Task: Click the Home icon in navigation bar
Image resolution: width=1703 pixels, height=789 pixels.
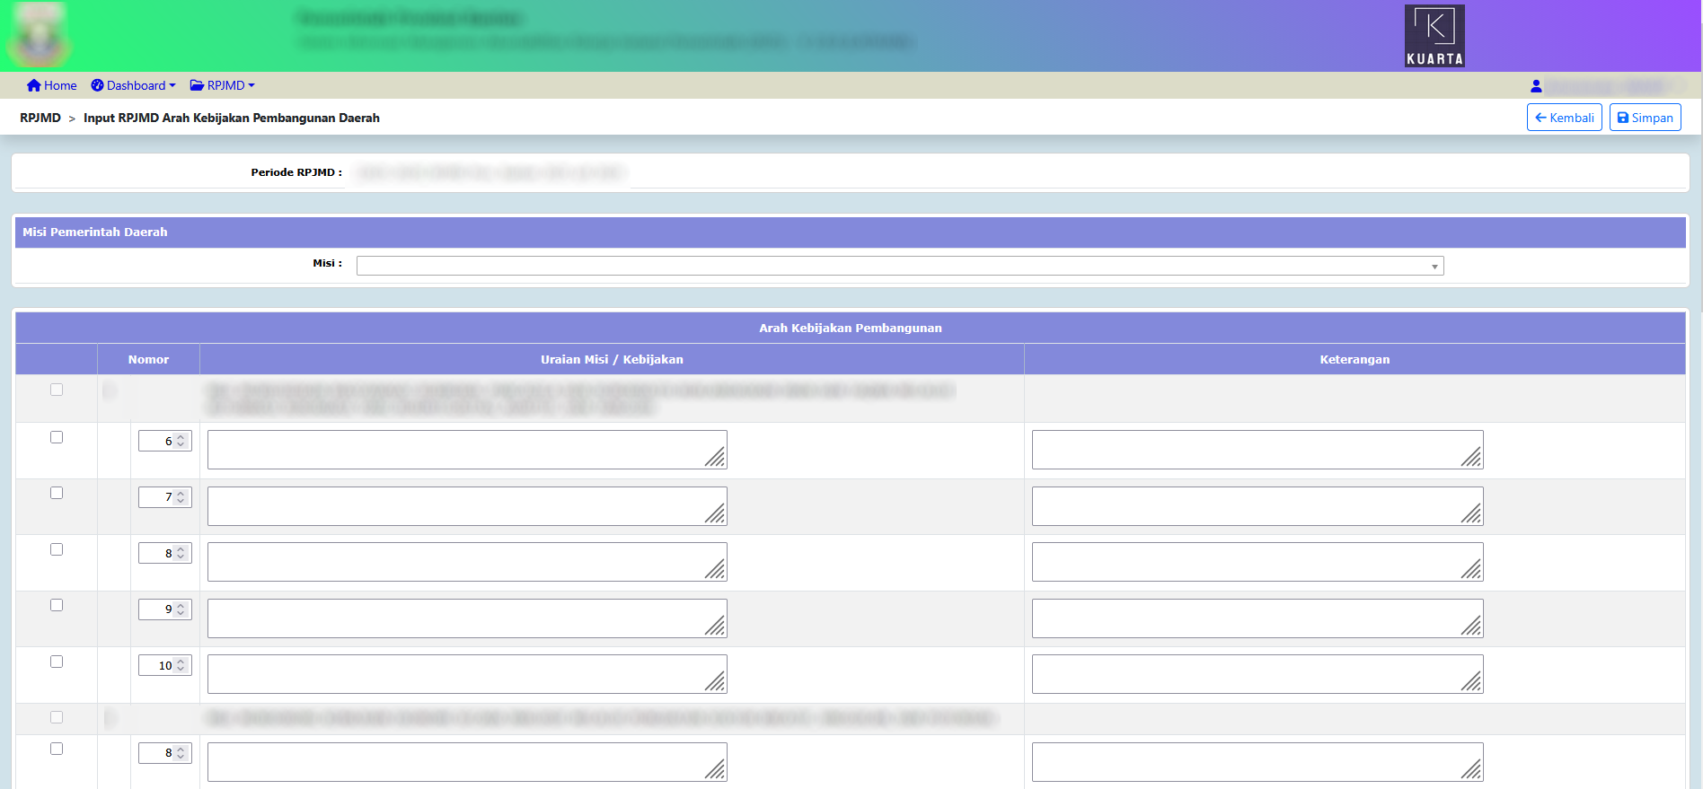Action: click(x=34, y=85)
